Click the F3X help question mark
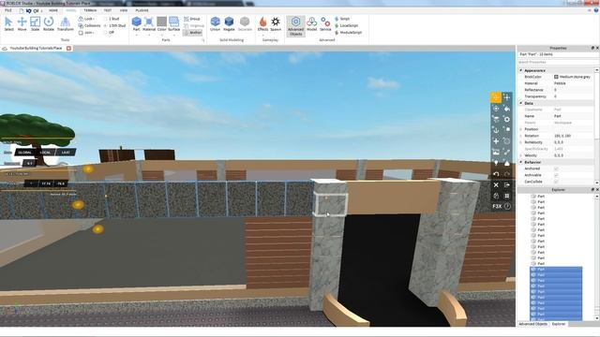The width and height of the screenshot is (600, 337). click(x=507, y=206)
